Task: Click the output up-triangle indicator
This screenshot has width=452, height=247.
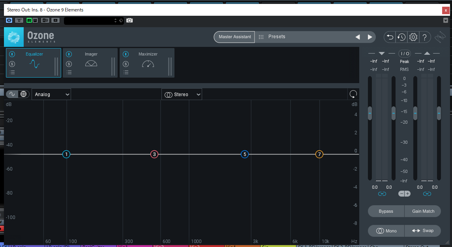Action: click(x=427, y=54)
